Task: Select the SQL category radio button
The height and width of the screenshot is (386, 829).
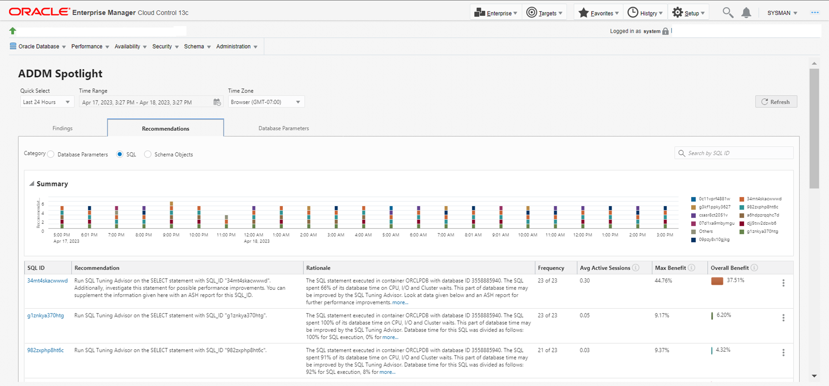Action: tap(120, 154)
